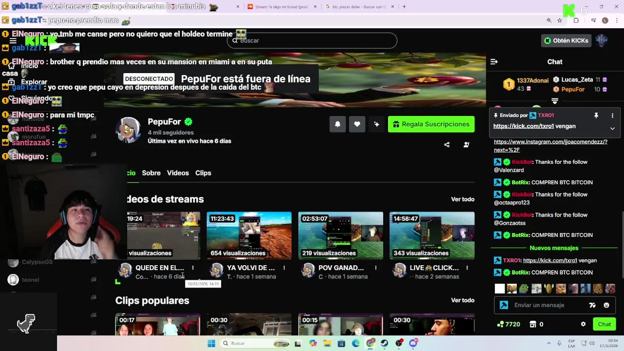
Task: Click the notification bell on PepuFor's channel
Action: pos(337,124)
